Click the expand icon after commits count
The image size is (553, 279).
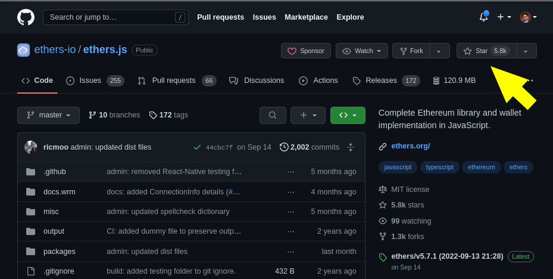(351, 147)
